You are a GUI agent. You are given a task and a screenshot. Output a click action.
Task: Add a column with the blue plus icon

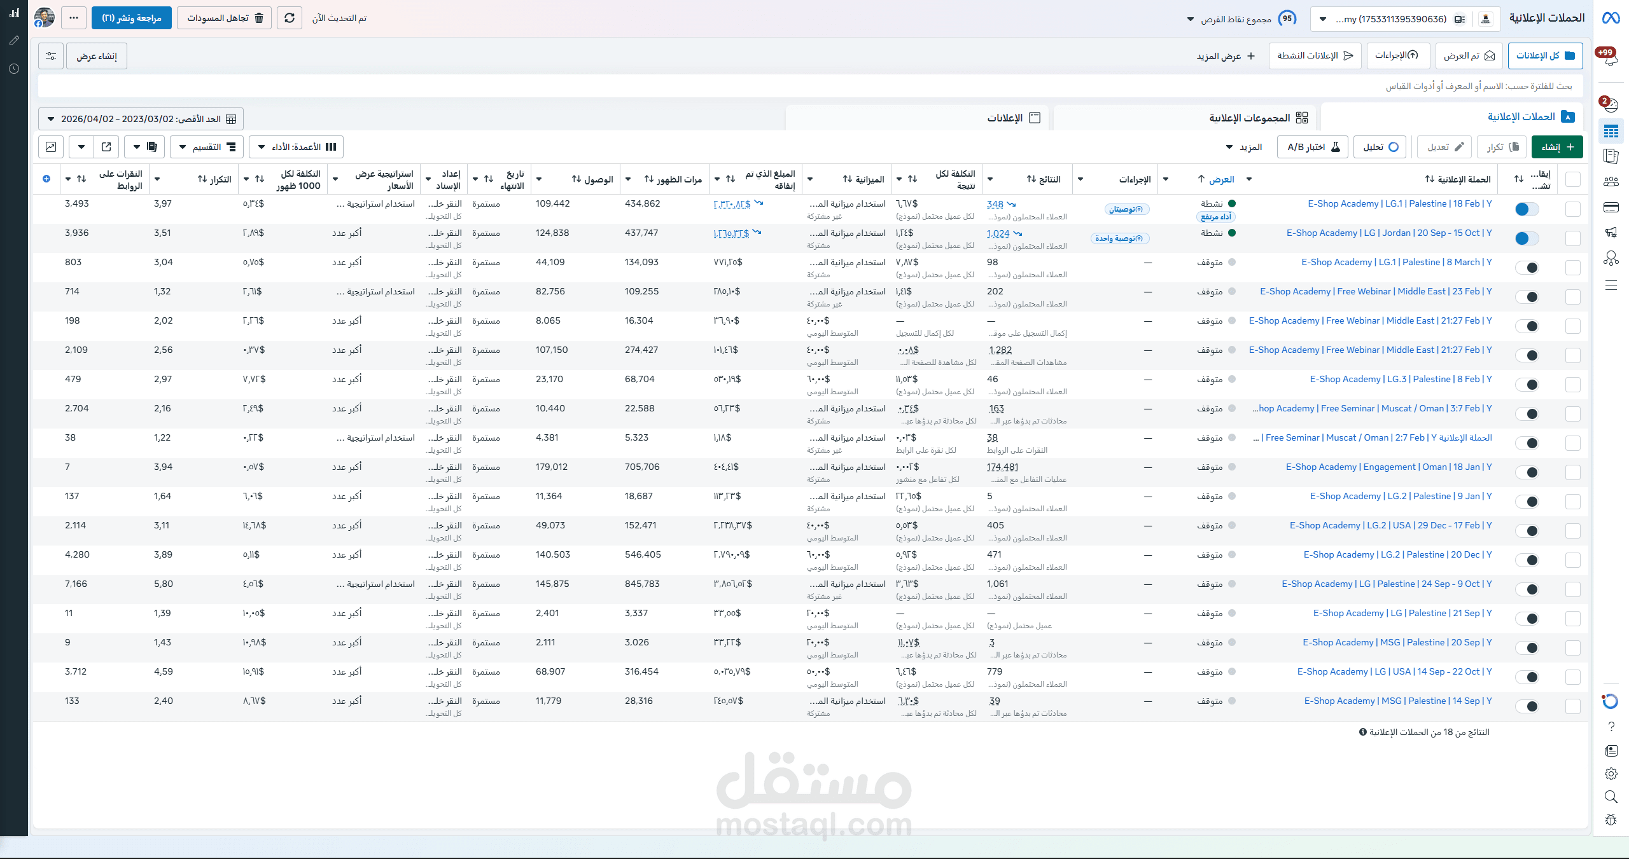46,179
